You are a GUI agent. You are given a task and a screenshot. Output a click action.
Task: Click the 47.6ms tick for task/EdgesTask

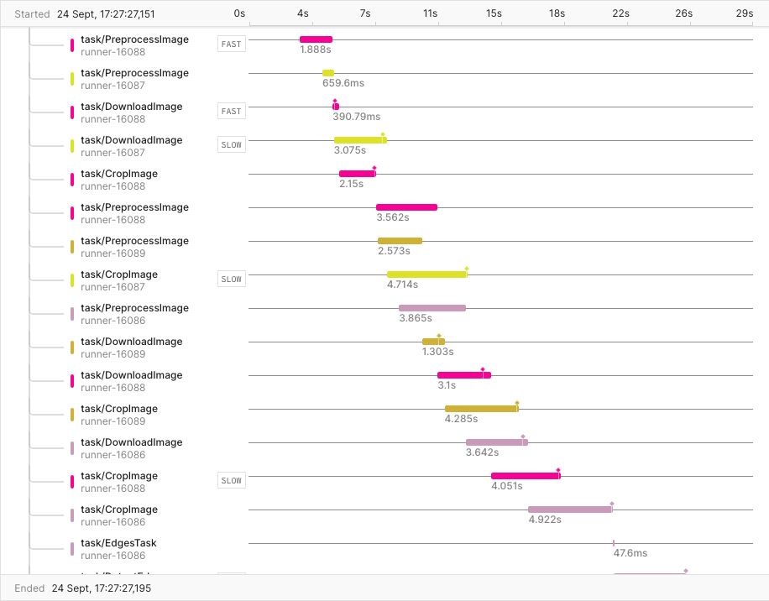tap(614, 541)
